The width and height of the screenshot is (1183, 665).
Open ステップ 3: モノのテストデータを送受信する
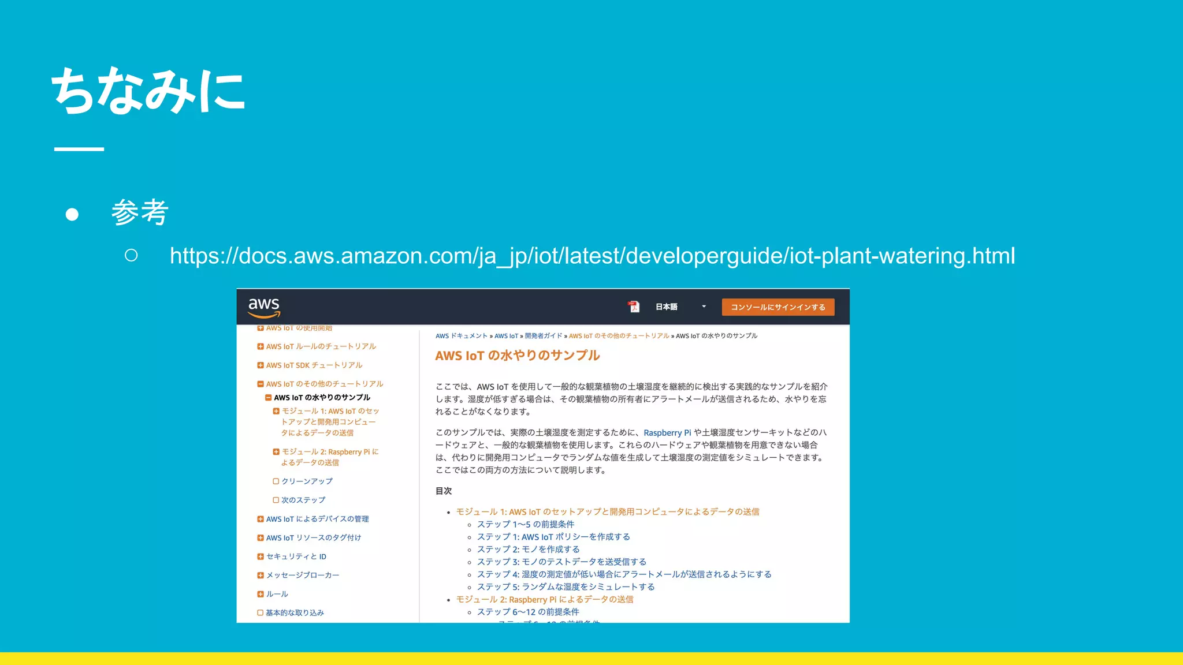click(561, 562)
